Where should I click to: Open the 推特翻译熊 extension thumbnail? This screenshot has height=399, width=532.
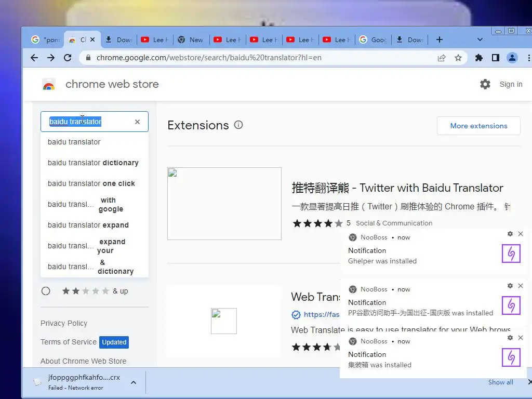(x=224, y=204)
